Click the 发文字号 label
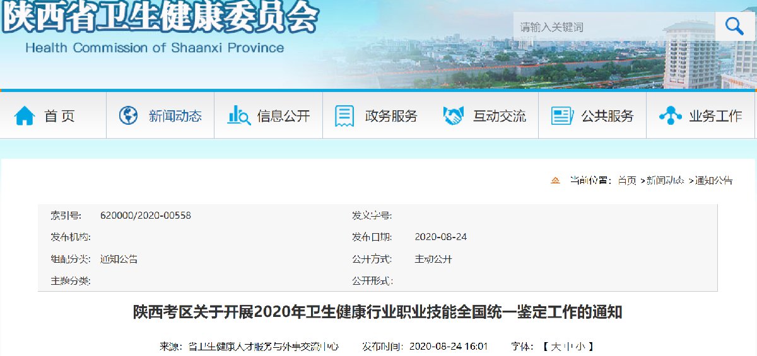This screenshot has width=757, height=356. tap(372, 215)
